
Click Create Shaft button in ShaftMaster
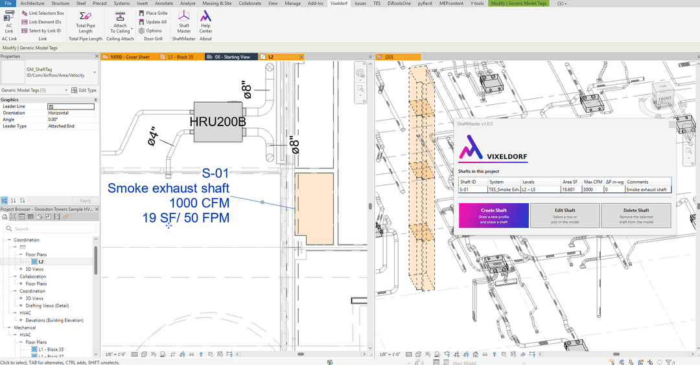click(494, 216)
